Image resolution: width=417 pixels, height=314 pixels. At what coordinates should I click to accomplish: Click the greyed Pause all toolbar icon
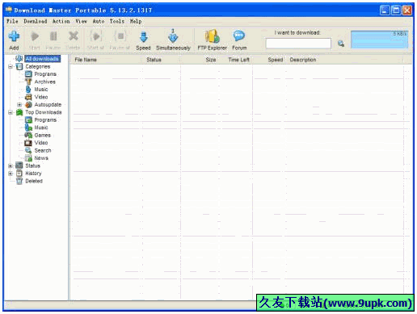[x=120, y=36]
